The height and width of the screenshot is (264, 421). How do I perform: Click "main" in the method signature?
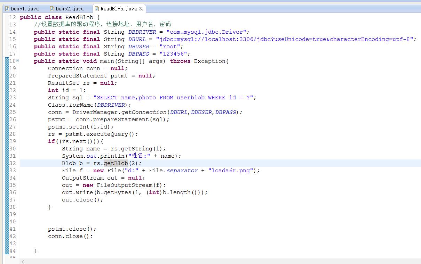click(107, 61)
